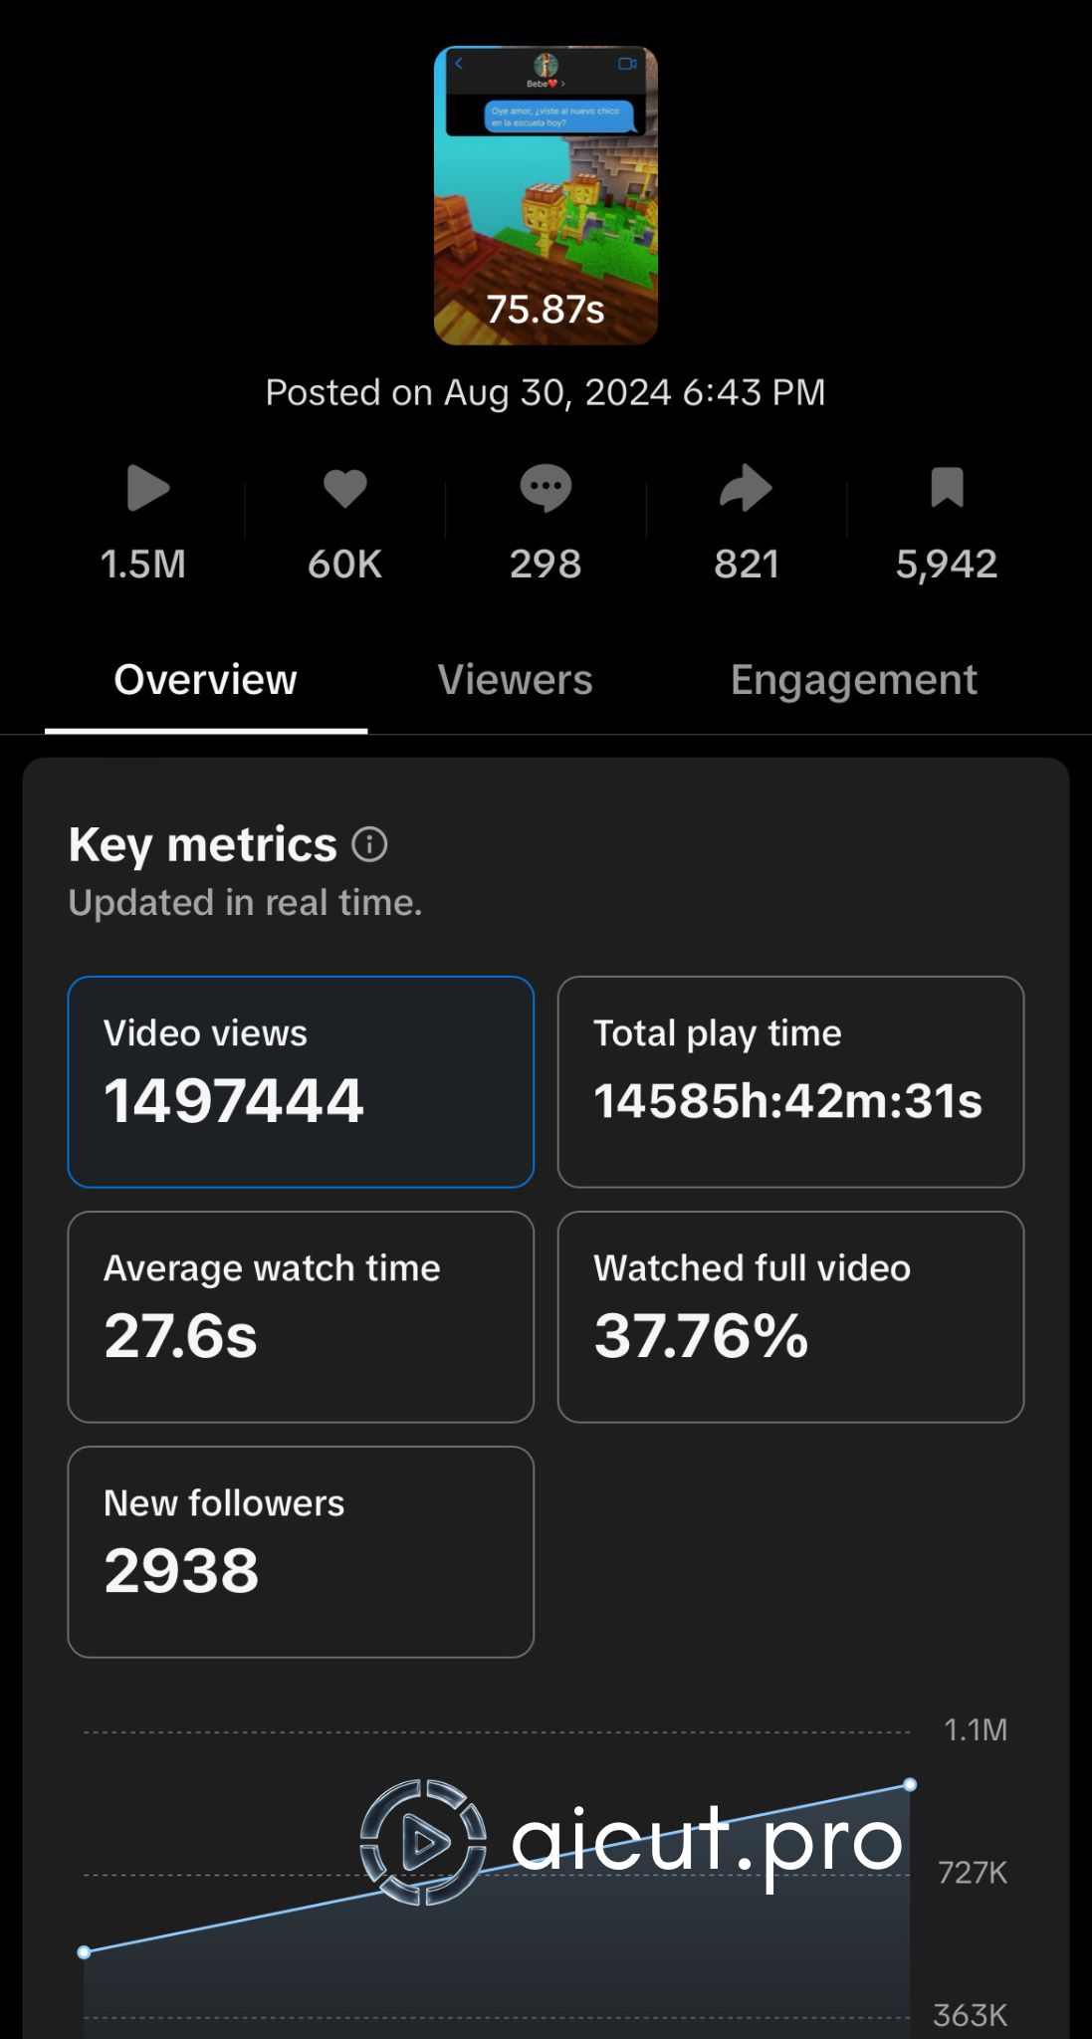Tap the bookmark saves icon
The height and width of the screenshot is (2039, 1092).
[x=947, y=489]
